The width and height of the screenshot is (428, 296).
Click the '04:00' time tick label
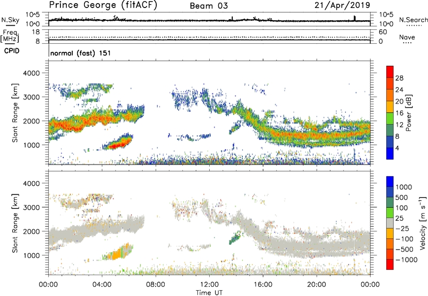(102, 285)
